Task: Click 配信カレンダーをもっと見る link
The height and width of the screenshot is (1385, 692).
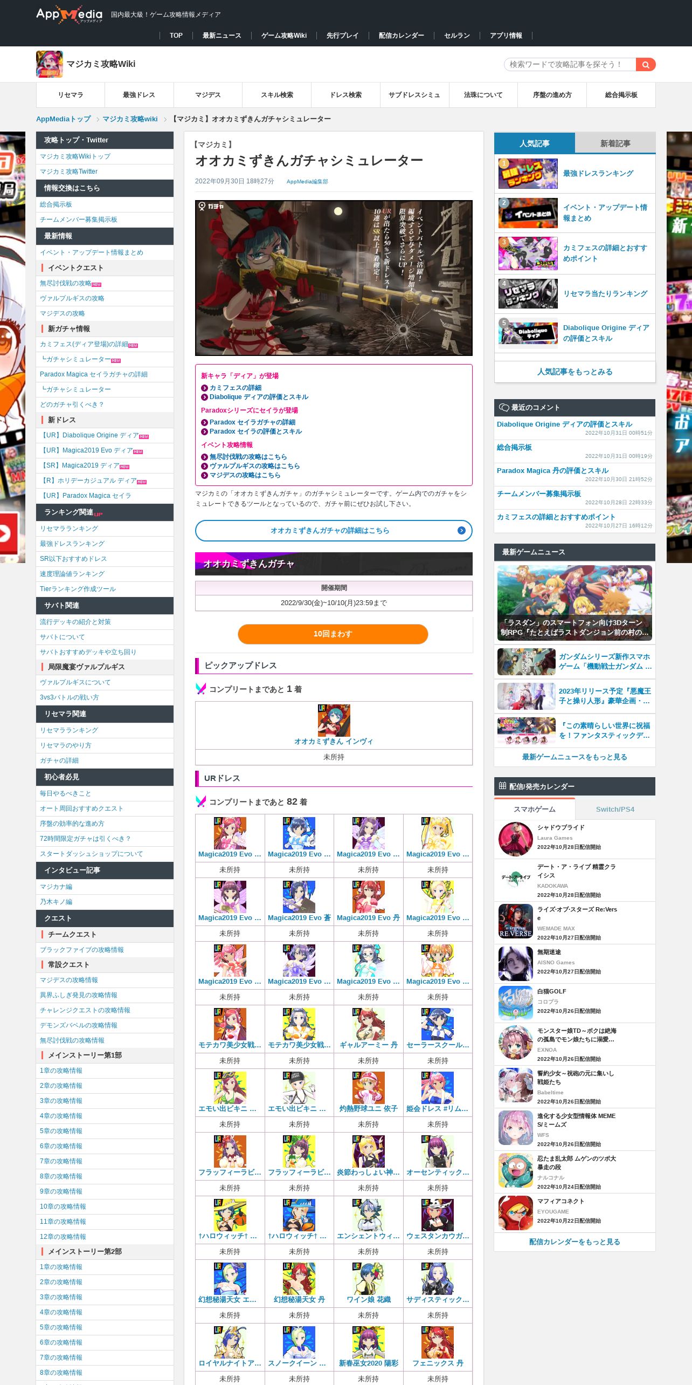Action: click(575, 1242)
